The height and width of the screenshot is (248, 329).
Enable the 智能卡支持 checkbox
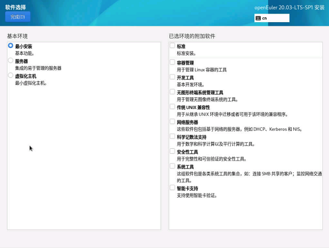tap(172, 188)
